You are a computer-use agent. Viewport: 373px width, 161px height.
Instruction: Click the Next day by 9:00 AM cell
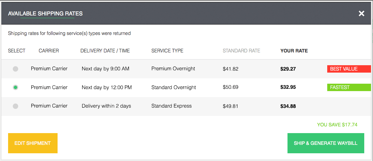105,69
